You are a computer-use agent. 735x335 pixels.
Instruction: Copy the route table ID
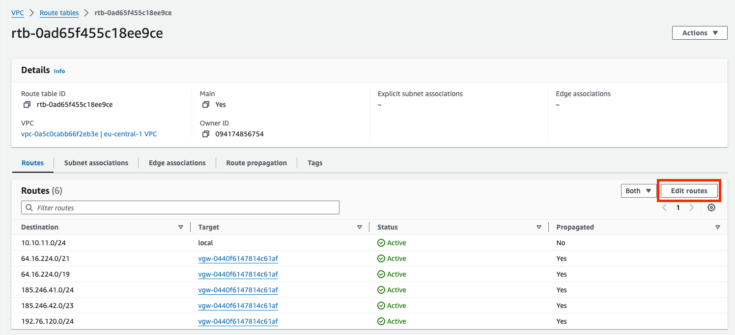pos(27,104)
